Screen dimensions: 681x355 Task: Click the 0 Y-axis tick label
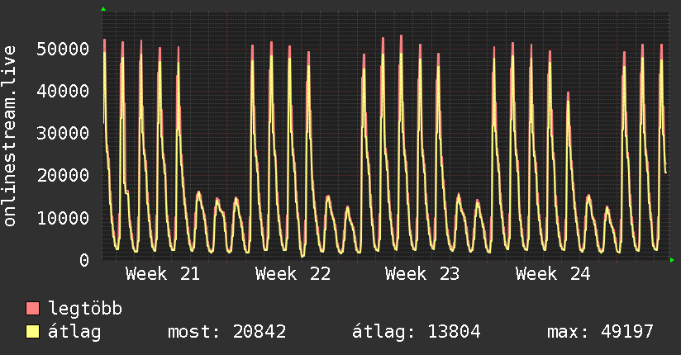pos(84,260)
